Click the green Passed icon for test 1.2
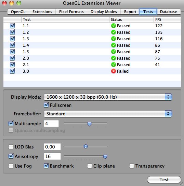 coord(114,32)
